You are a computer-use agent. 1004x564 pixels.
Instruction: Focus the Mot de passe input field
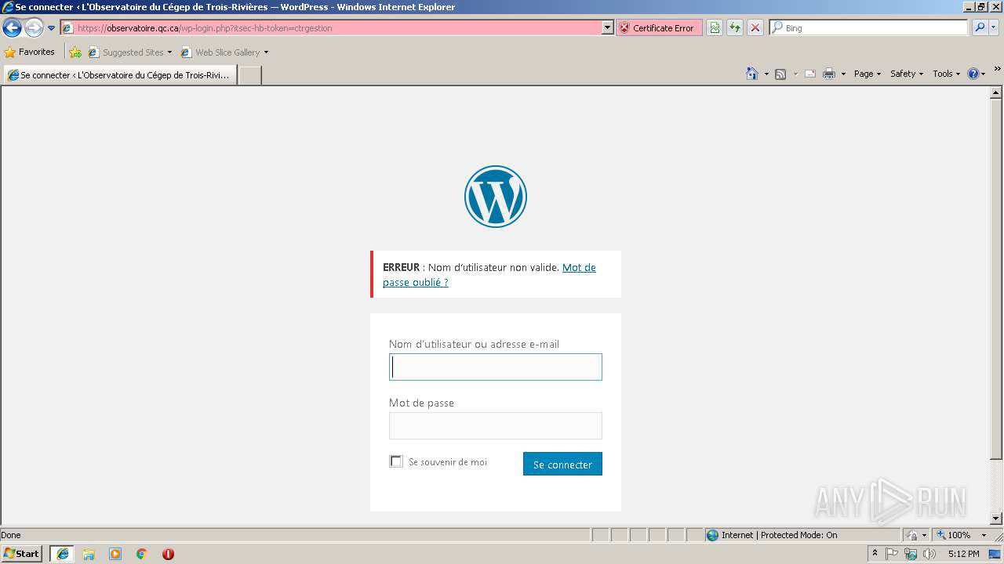coord(496,425)
